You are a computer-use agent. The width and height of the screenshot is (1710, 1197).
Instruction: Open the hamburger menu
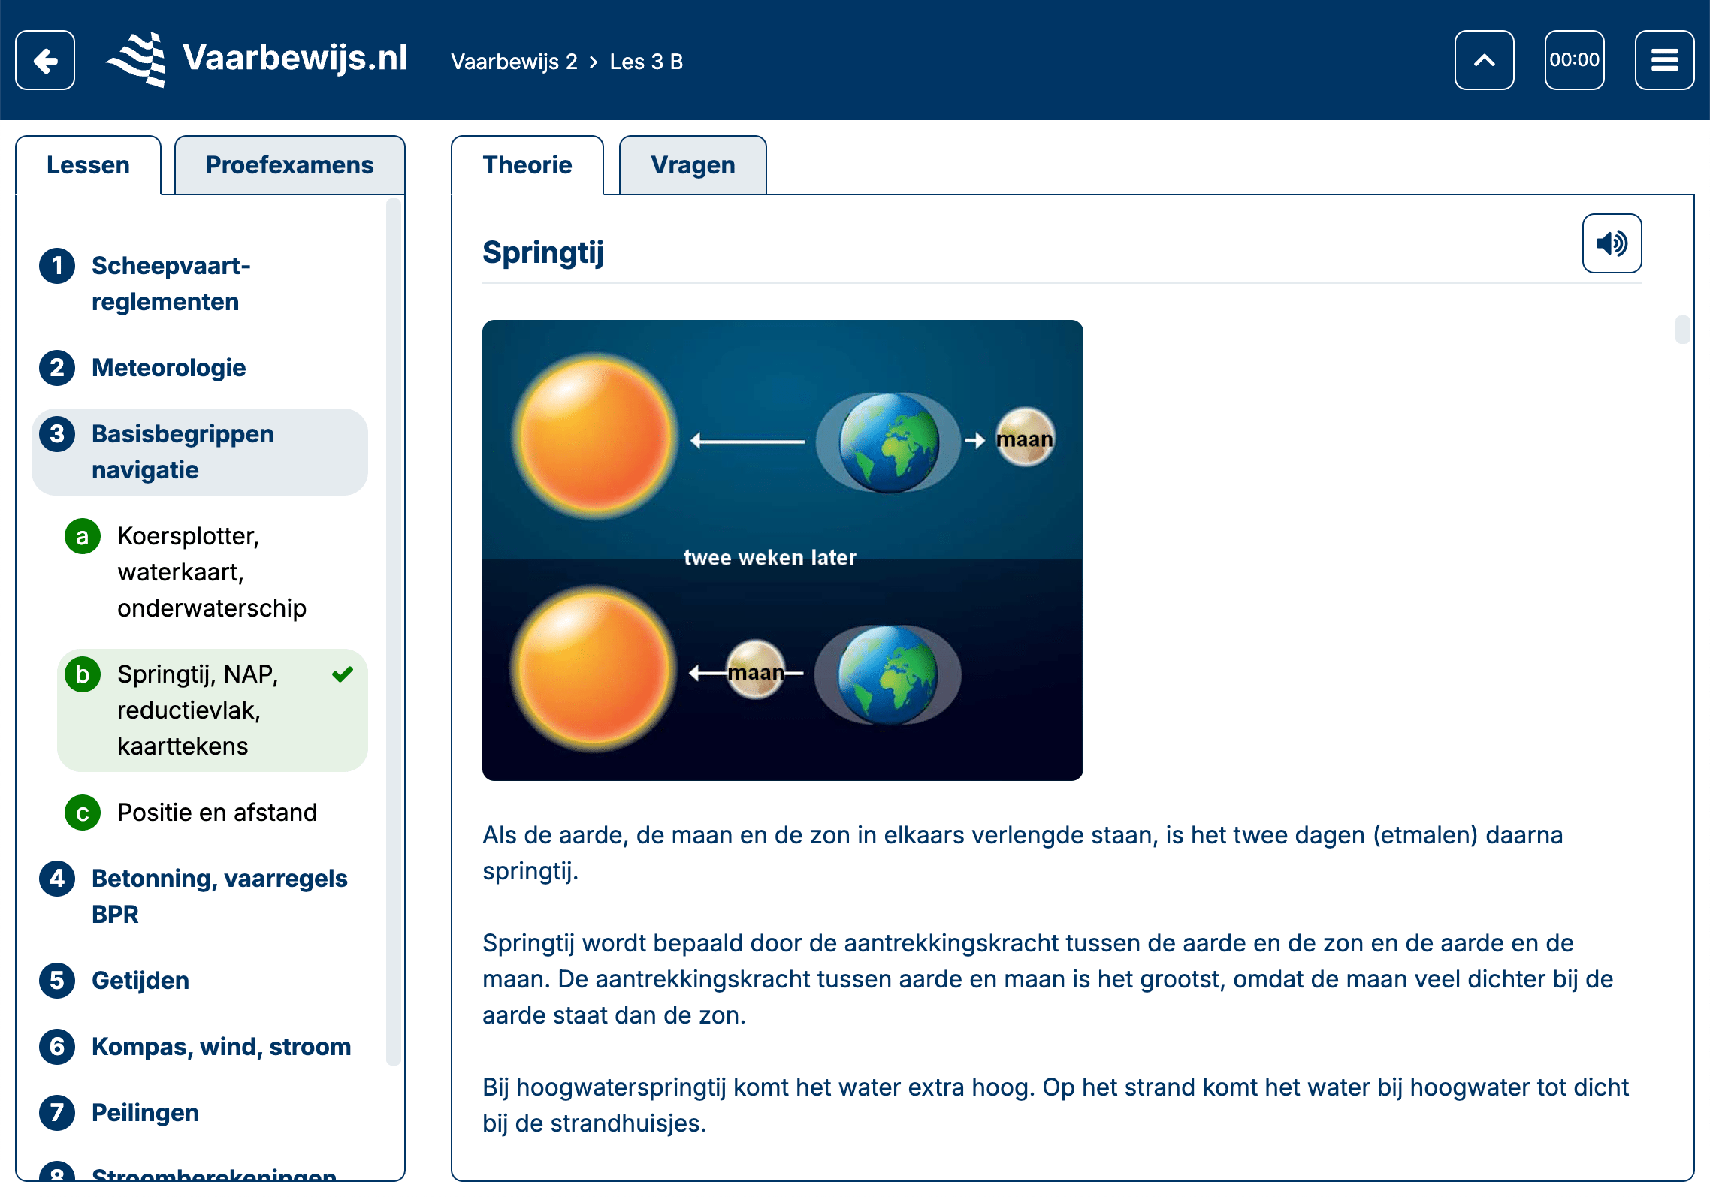[1664, 60]
